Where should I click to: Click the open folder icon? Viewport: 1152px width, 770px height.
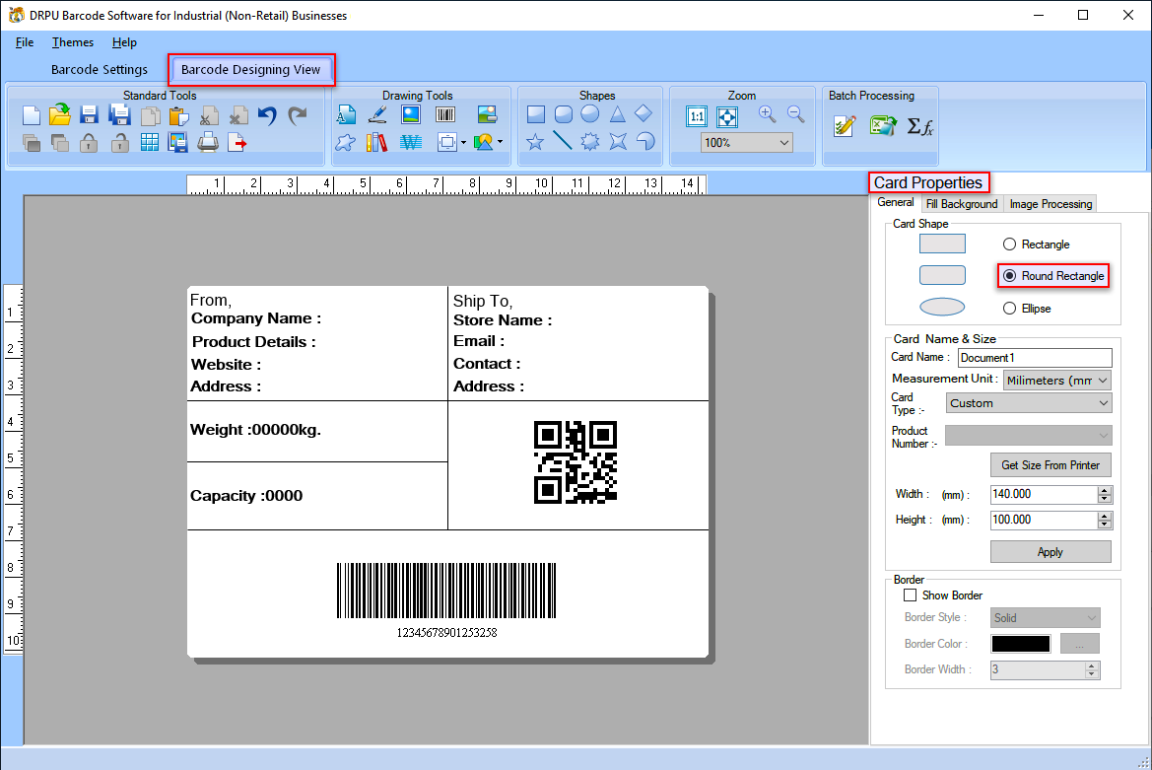60,114
